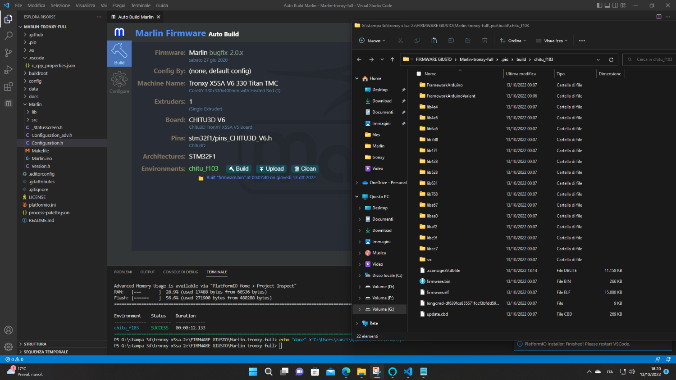Viewport: 676px width, 380px height.
Task: Click the Upload button for chitu_f103
Action: pyautogui.click(x=271, y=169)
